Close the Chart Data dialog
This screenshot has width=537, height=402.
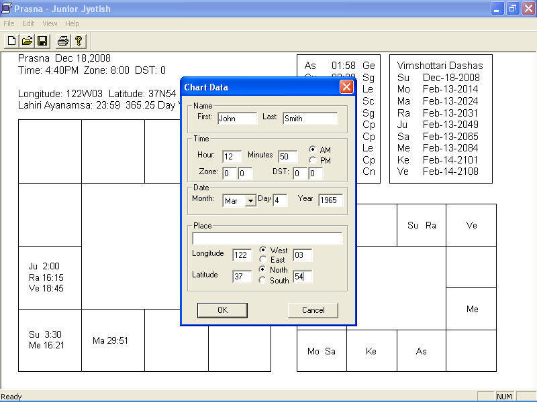[x=346, y=87]
